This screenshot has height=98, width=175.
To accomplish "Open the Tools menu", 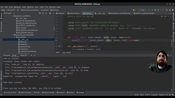I will 42,7.
